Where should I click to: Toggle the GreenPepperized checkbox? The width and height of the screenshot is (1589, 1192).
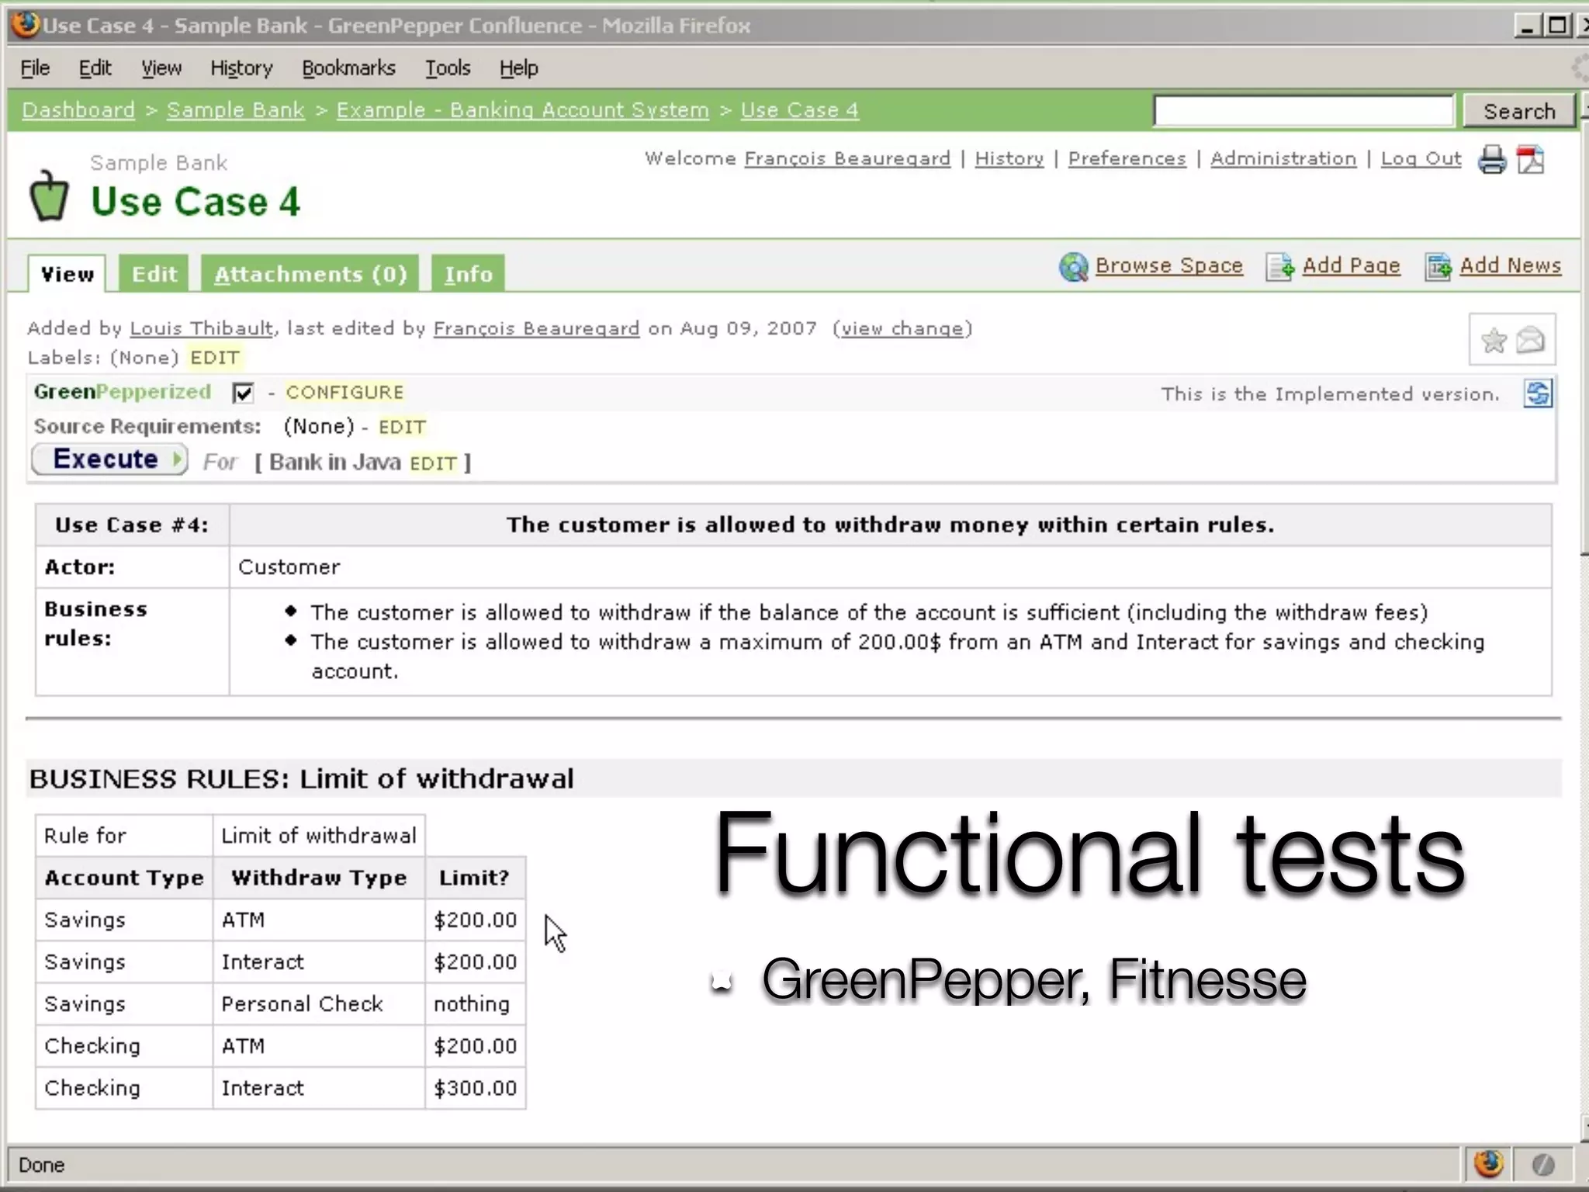[x=243, y=393]
